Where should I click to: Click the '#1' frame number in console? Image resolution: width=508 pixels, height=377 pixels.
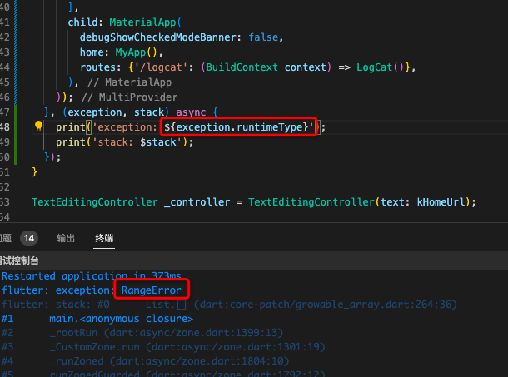[x=7, y=319]
